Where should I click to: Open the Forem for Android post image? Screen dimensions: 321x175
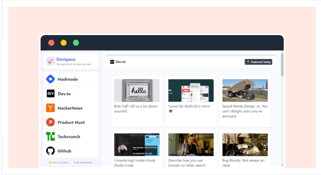click(x=191, y=91)
